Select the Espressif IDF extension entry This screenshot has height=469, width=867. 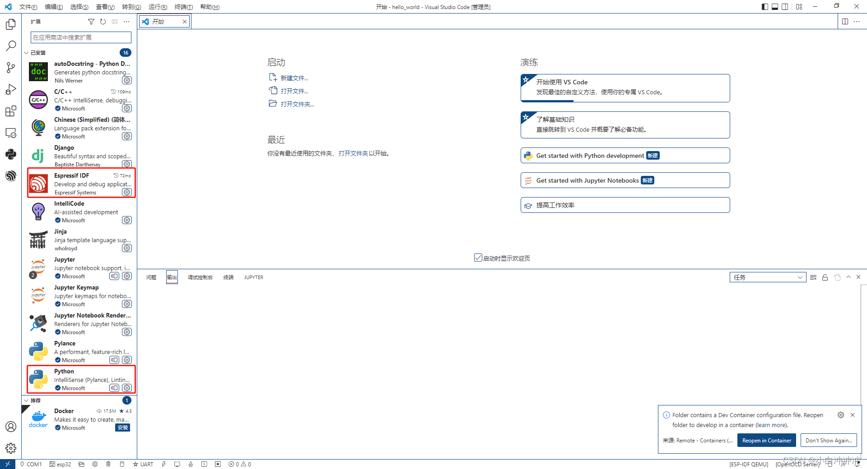[81, 183]
